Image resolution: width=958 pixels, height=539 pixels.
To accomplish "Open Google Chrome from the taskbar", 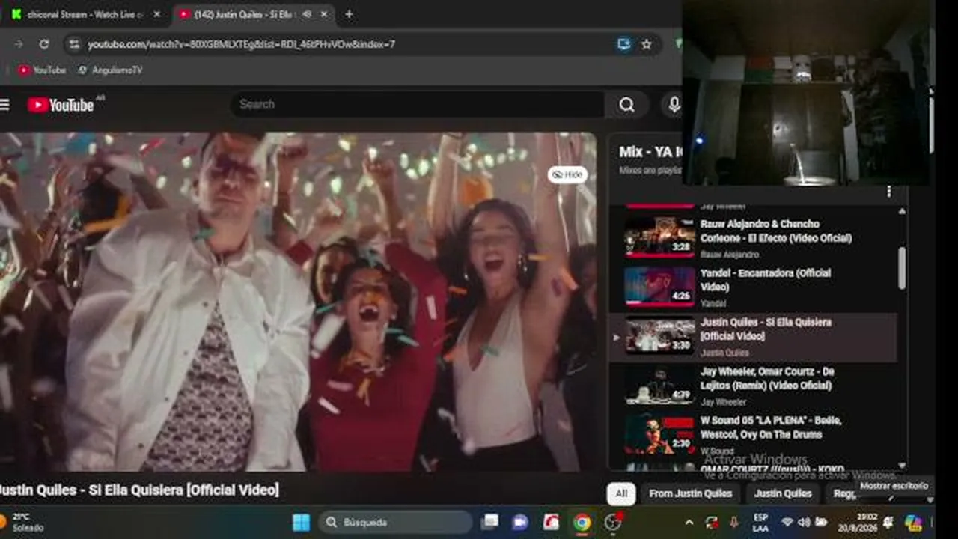I will [x=582, y=522].
